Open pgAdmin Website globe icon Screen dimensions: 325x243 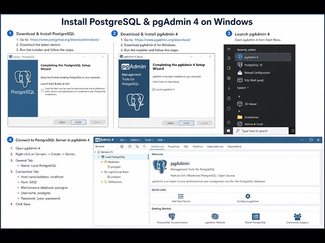tap(215, 216)
